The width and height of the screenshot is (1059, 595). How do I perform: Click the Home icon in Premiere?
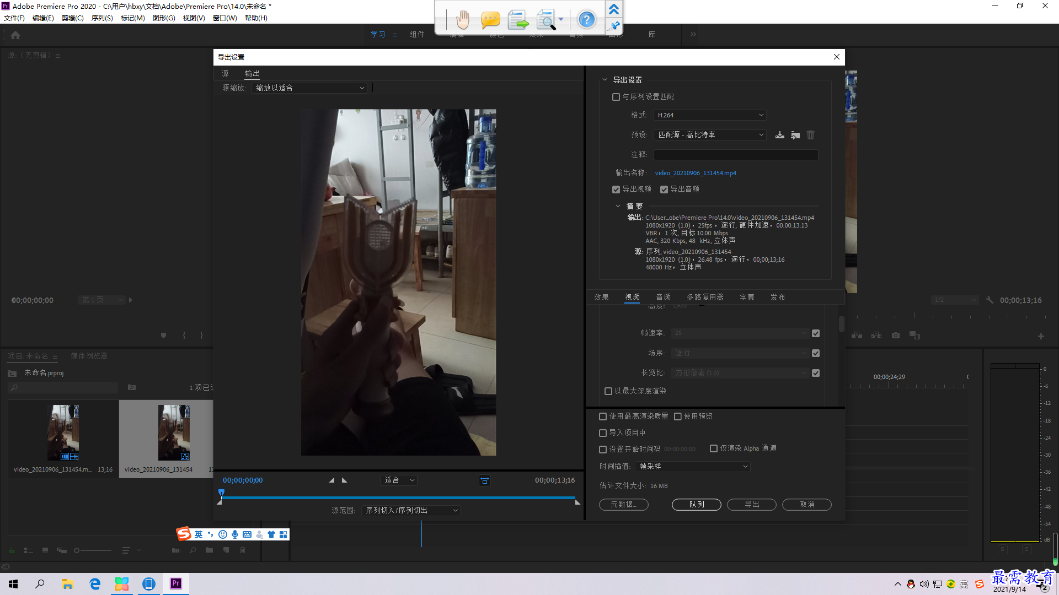click(15, 35)
